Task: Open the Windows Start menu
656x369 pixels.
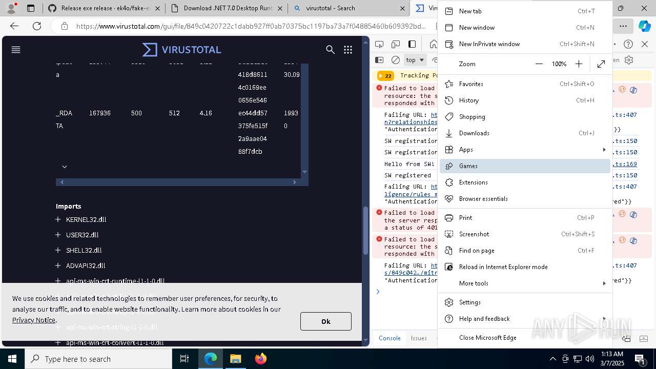Action: coord(12,359)
